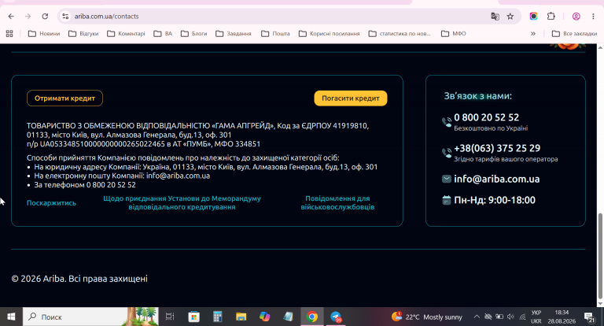The image size is (604, 326).
Task: Open the Пошта bookmarks folder
Action: pyautogui.click(x=275, y=34)
